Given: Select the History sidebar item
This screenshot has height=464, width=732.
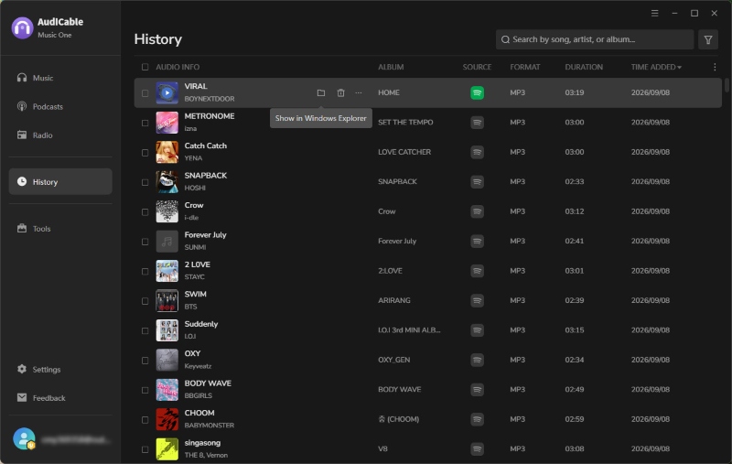Looking at the screenshot, I should pos(60,181).
